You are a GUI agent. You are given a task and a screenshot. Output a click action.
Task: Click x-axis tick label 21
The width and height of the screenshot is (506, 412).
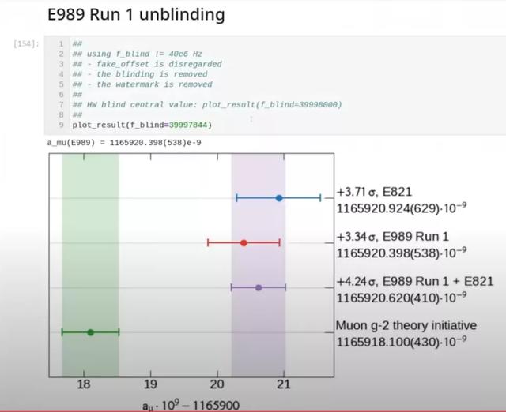coord(284,384)
